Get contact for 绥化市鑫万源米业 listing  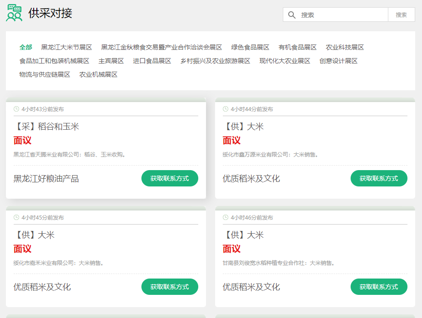tap(378, 178)
